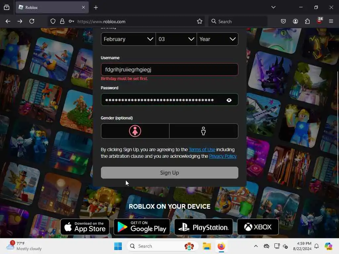The image size is (339, 254).
Task: Click the display/network tray icon
Action: tap(277, 246)
